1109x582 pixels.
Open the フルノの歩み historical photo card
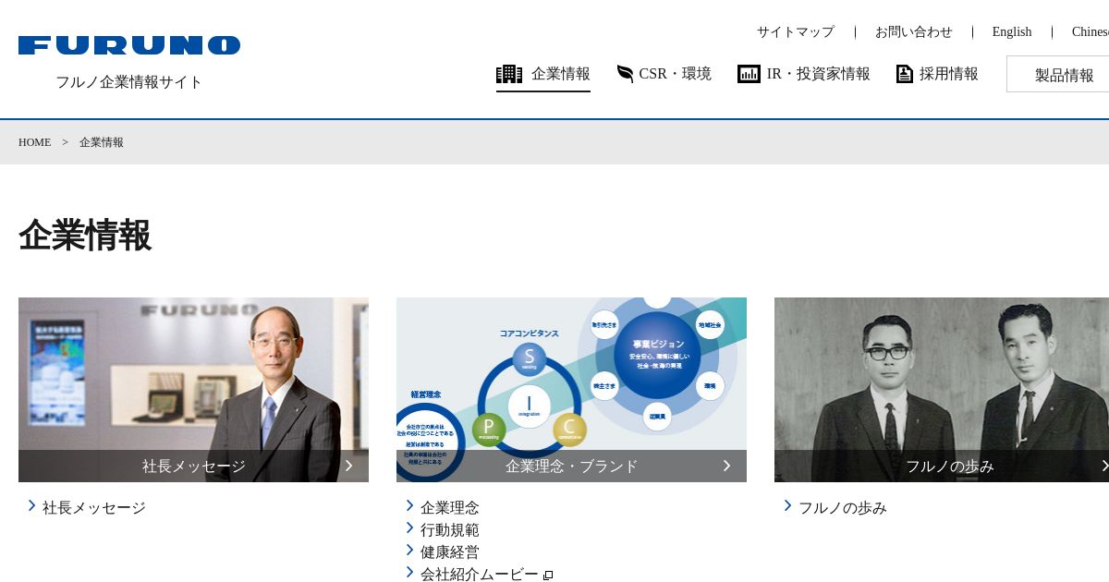[x=942, y=390]
